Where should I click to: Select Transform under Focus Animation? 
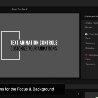point(90,43)
